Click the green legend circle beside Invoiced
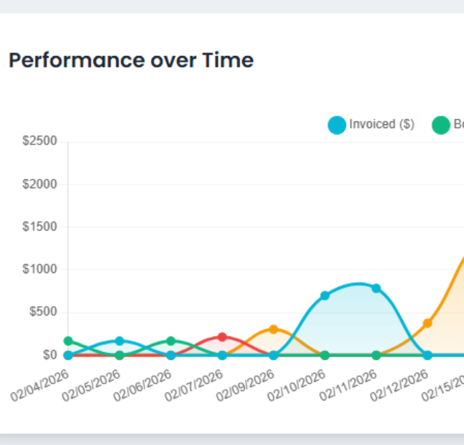 [x=440, y=125]
